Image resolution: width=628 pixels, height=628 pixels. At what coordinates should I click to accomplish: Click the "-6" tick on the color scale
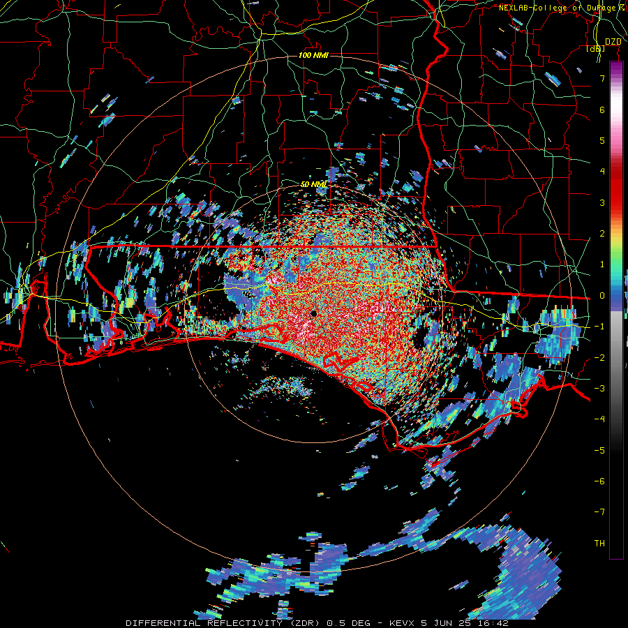pos(599,481)
